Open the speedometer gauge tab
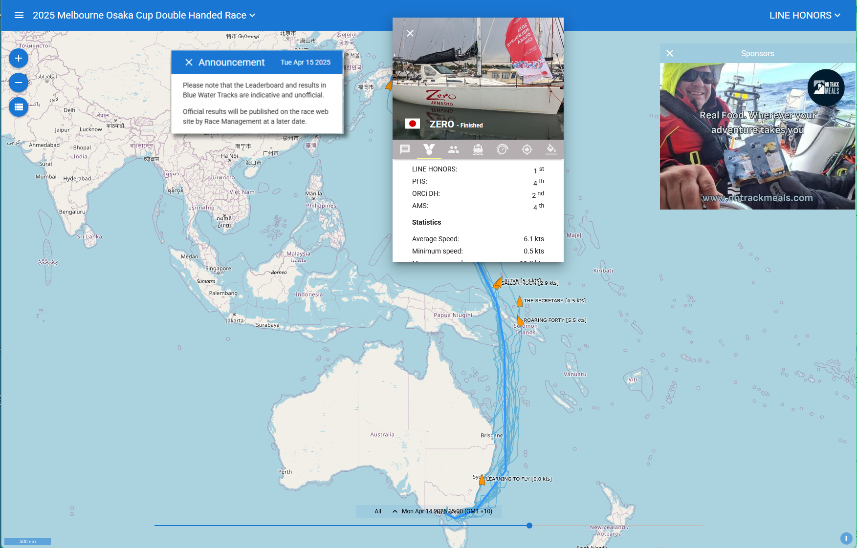Viewport: 857px width, 548px height. click(503, 149)
